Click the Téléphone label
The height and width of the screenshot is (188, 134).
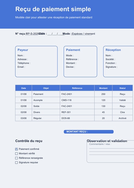[24, 63]
